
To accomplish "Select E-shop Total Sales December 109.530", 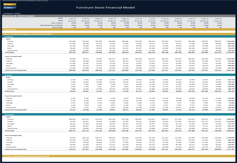I will 218,91.
